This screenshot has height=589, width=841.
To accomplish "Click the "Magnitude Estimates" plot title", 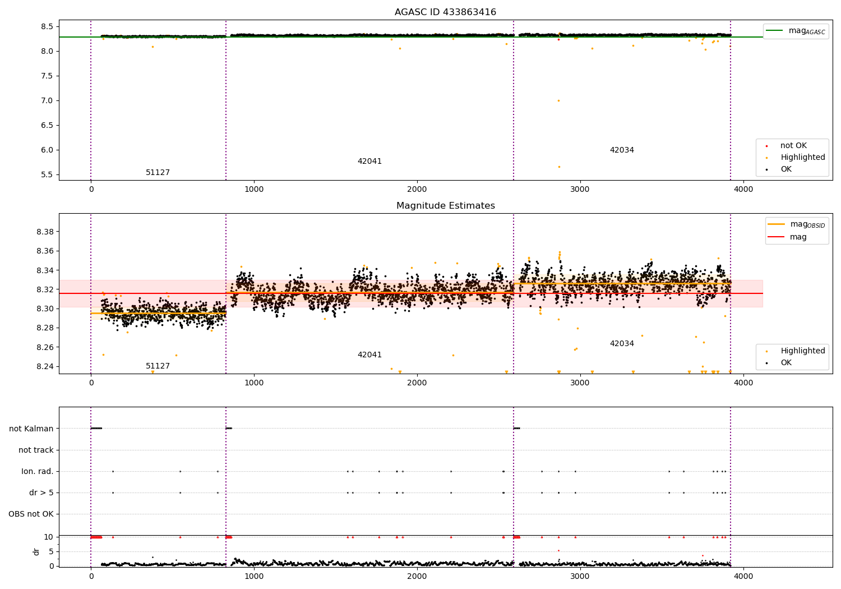I will click(x=445, y=206).
